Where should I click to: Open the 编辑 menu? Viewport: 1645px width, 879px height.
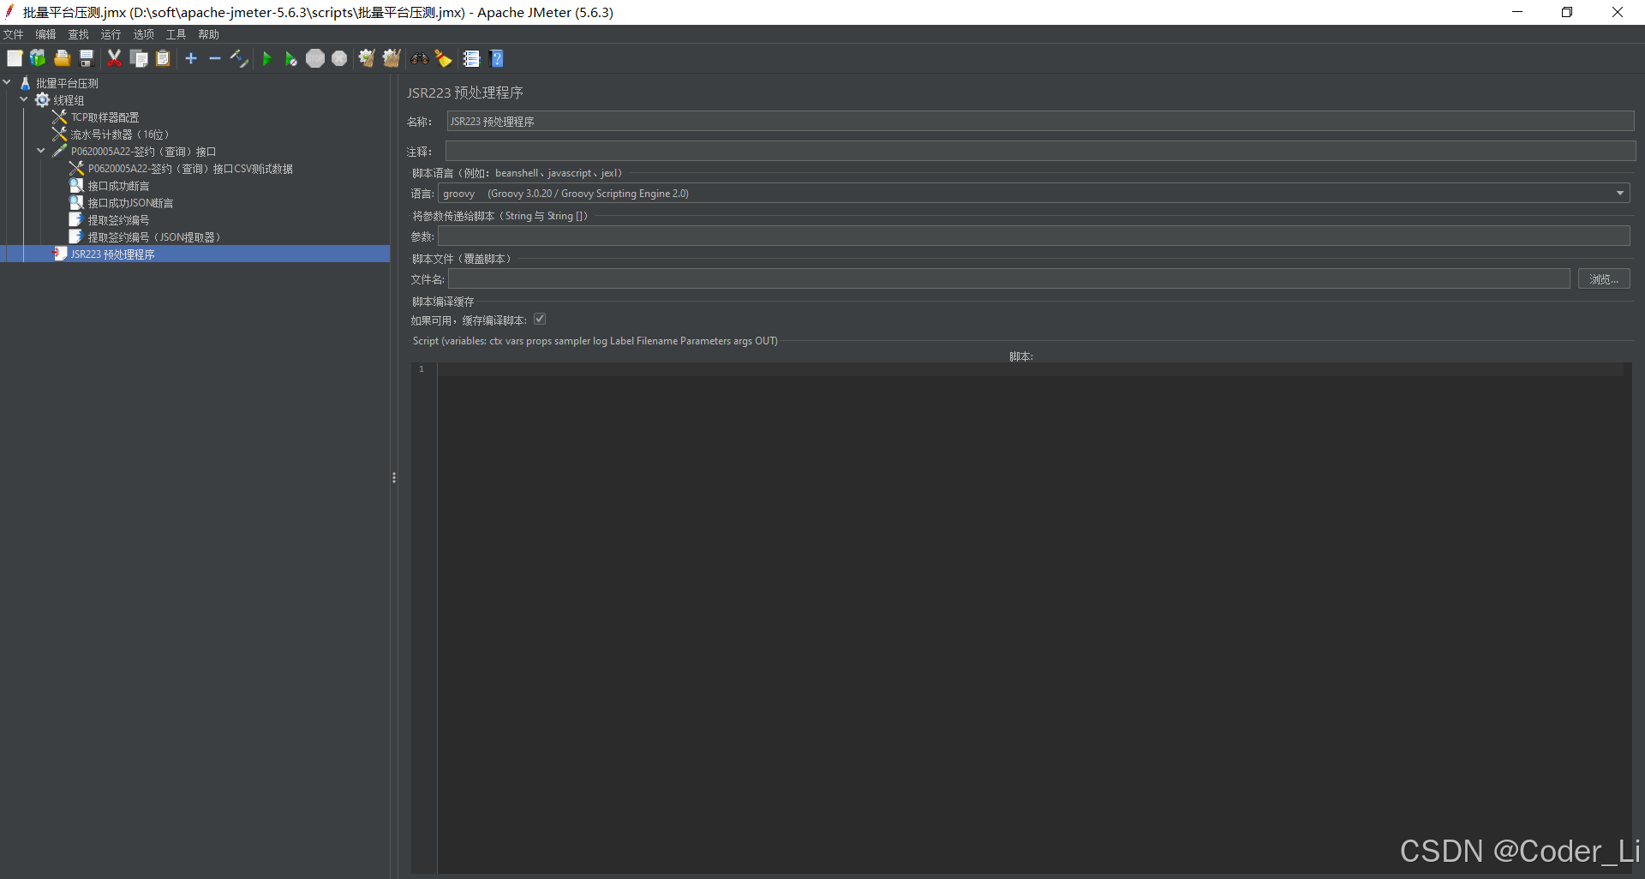tap(45, 34)
